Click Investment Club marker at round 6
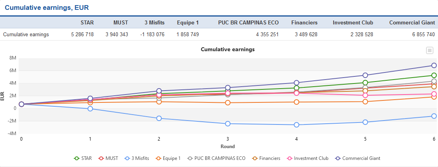438x167 pixels. coord(434,94)
